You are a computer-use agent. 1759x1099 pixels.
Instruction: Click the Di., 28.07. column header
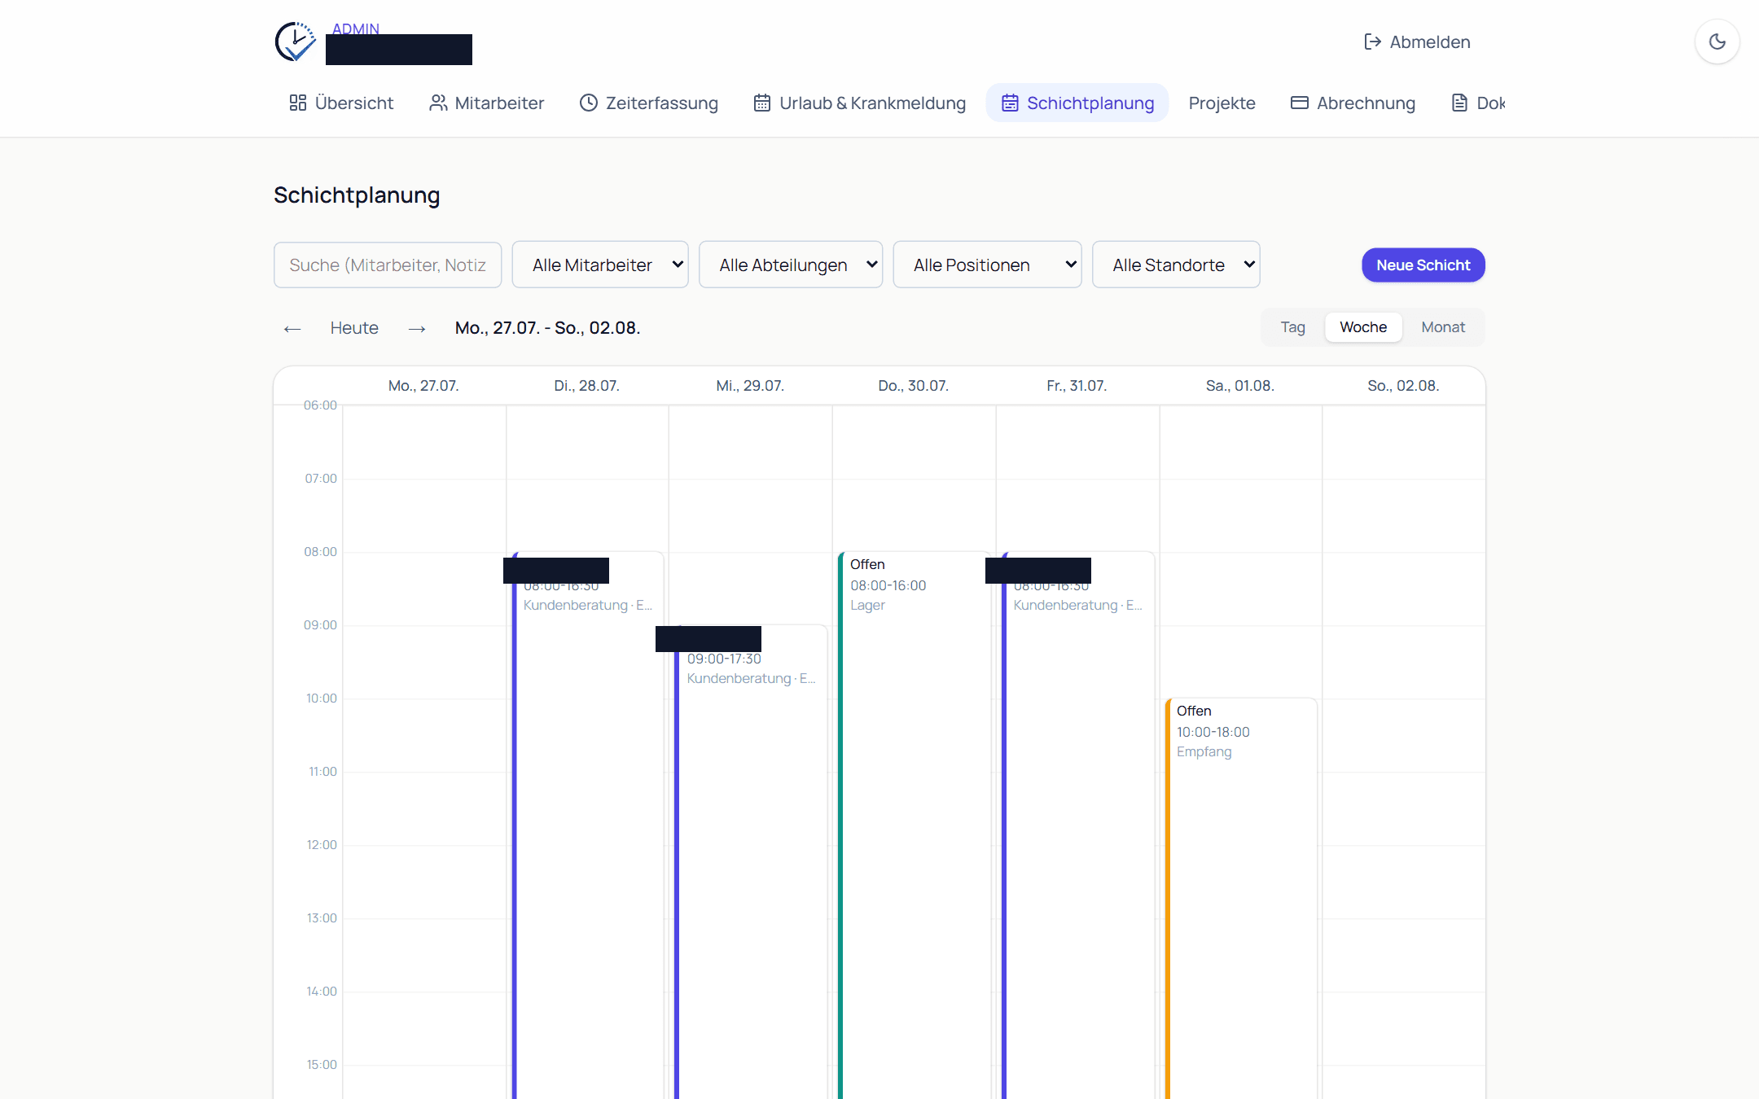(x=586, y=386)
